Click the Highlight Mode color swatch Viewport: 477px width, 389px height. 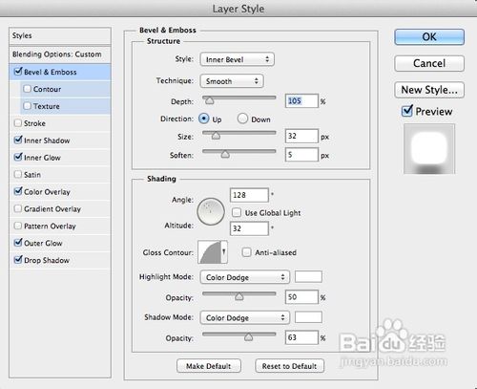pyautogui.click(x=308, y=276)
